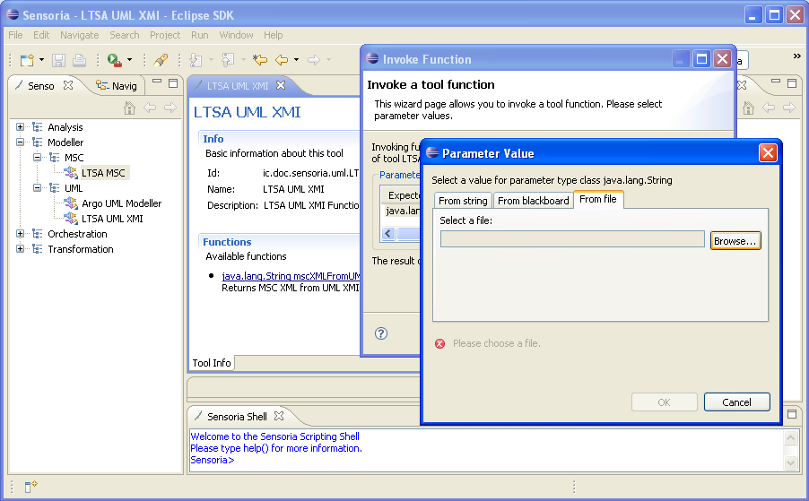Switch to the Navig view tab

click(x=118, y=85)
